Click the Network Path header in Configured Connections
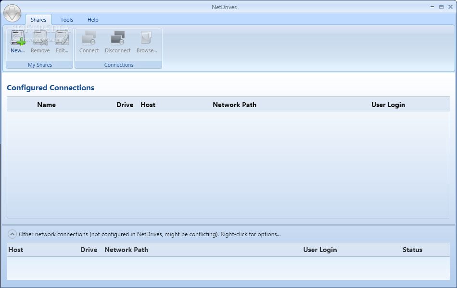 pyautogui.click(x=235, y=105)
